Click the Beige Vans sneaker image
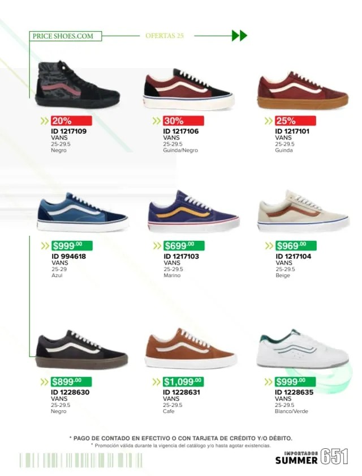Viewport: 362px width, 476px height. point(303,211)
